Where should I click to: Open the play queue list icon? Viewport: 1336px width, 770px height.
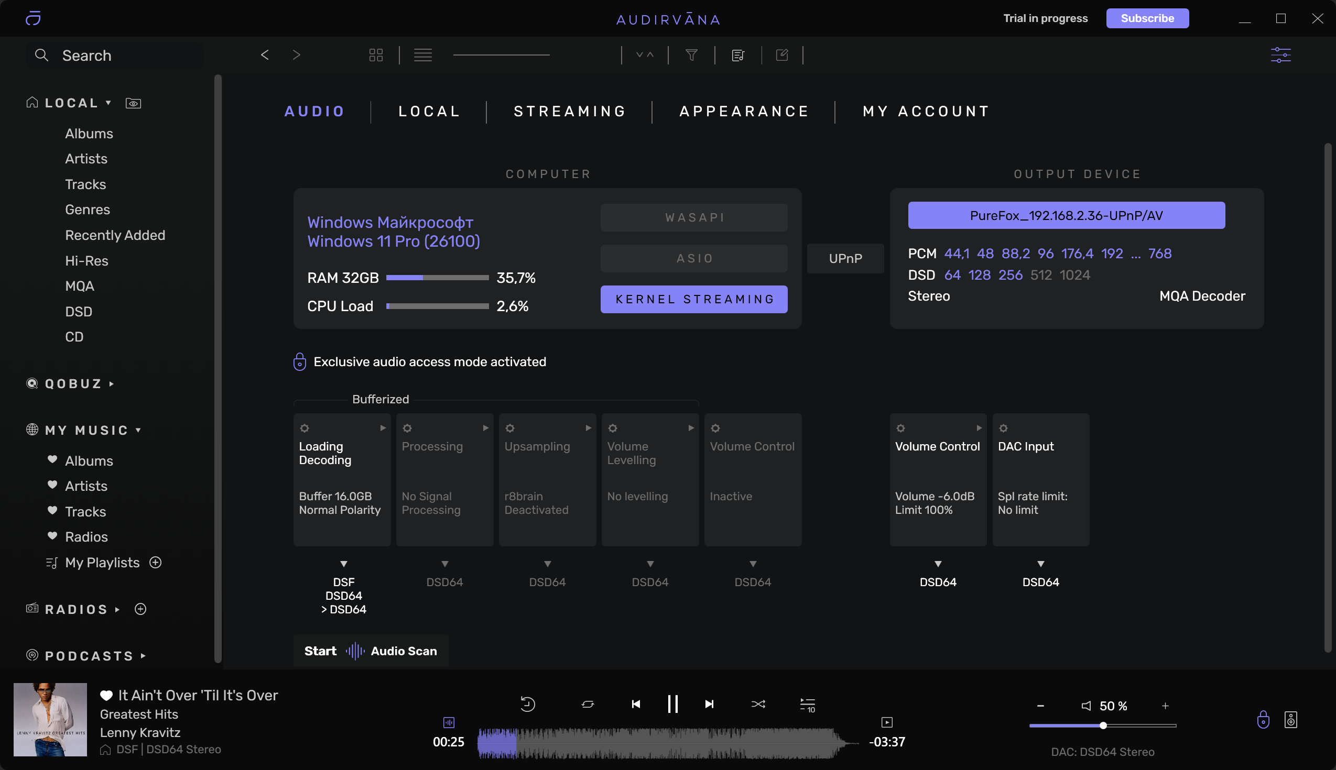(x=737, y=55)
